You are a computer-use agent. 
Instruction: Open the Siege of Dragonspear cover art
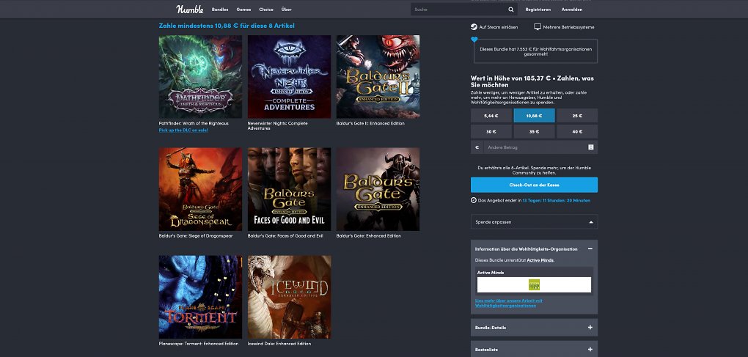(x=200, y=189)
